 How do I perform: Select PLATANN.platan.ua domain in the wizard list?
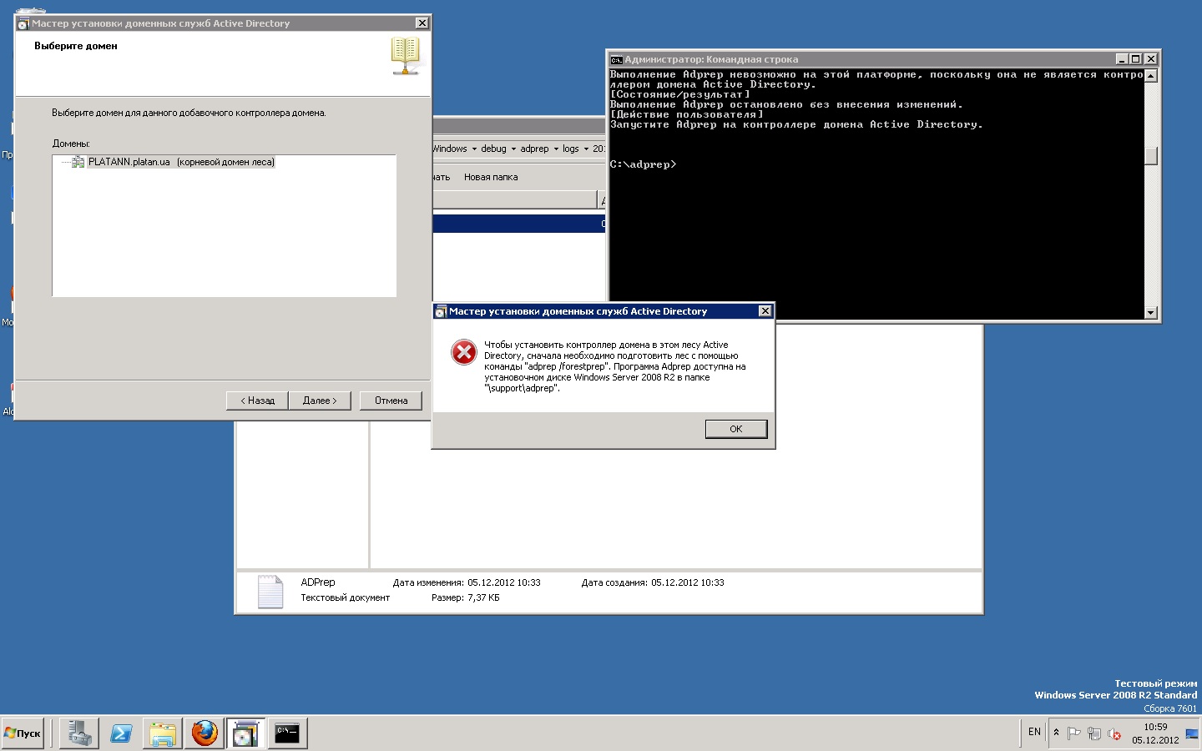[181, 162]
